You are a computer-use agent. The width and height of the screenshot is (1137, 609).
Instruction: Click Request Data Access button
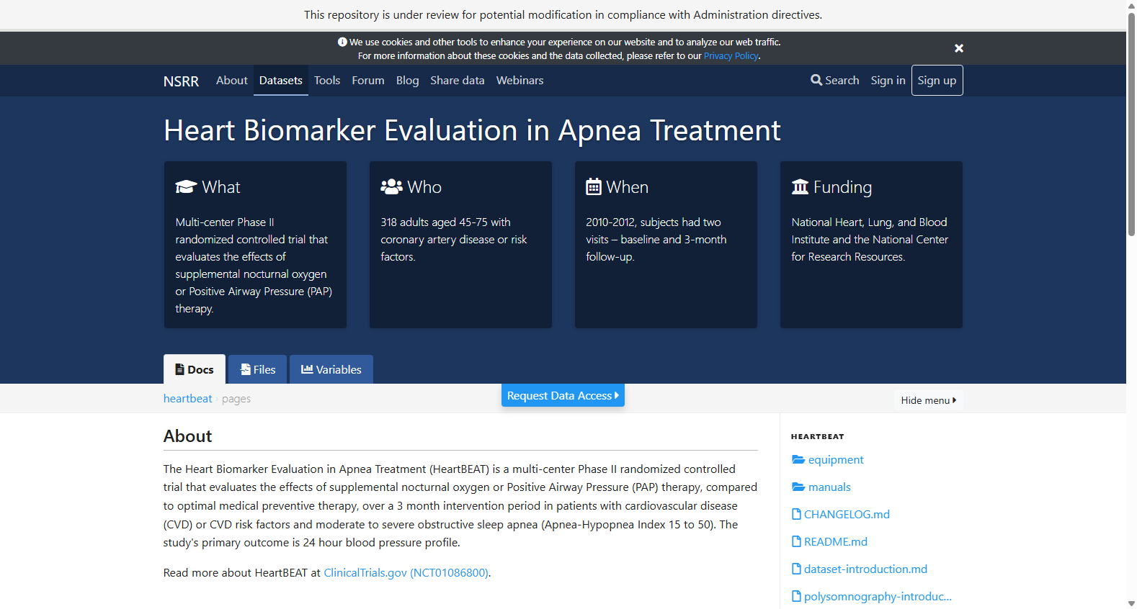(563, 395)
